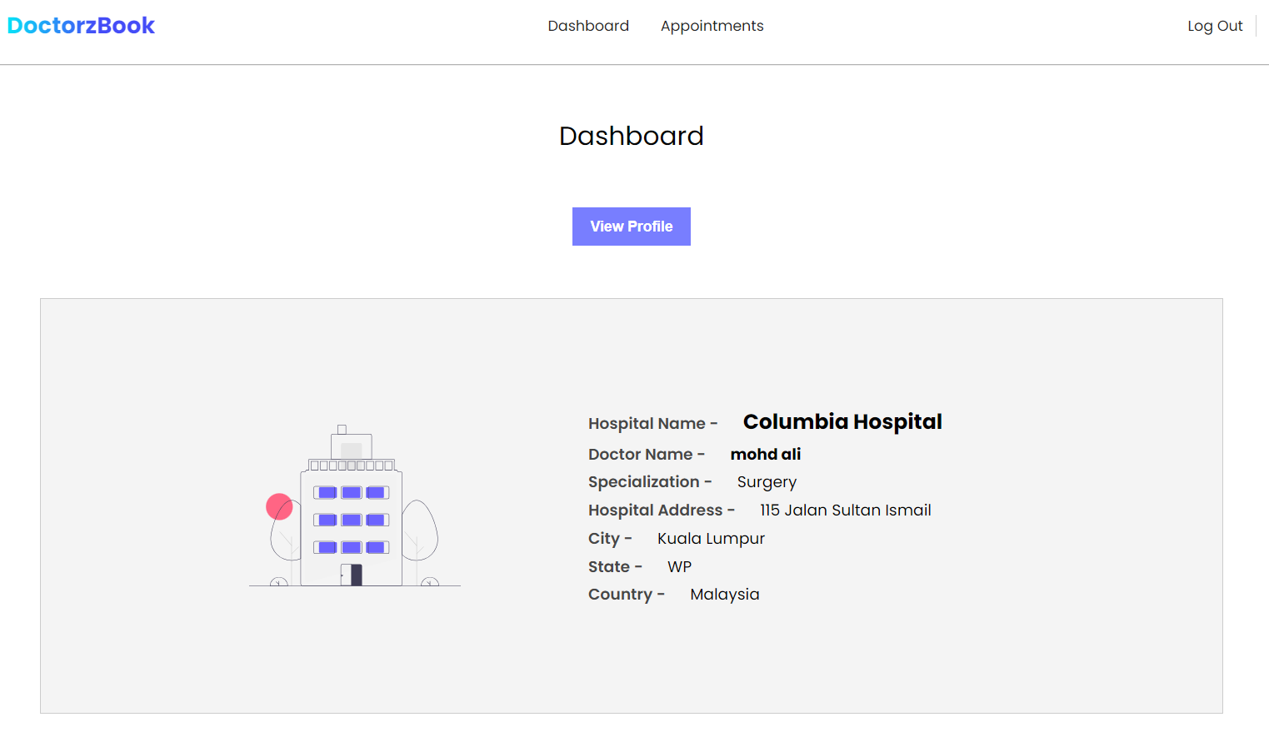
Task: Click the hospital address 115 Jalan Sultan Ismail
Action: click(845, 510)
